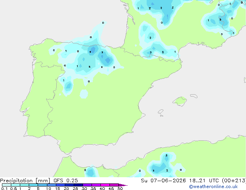The width and height of the screenshot is (246, 190).
Task: Click the "GFS 0.25" model label
Action: click(66, 181)
